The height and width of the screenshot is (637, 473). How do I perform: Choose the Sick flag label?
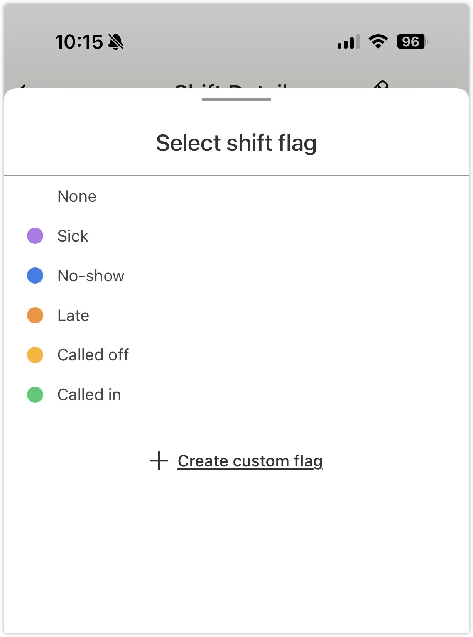[x=73, y=236]
